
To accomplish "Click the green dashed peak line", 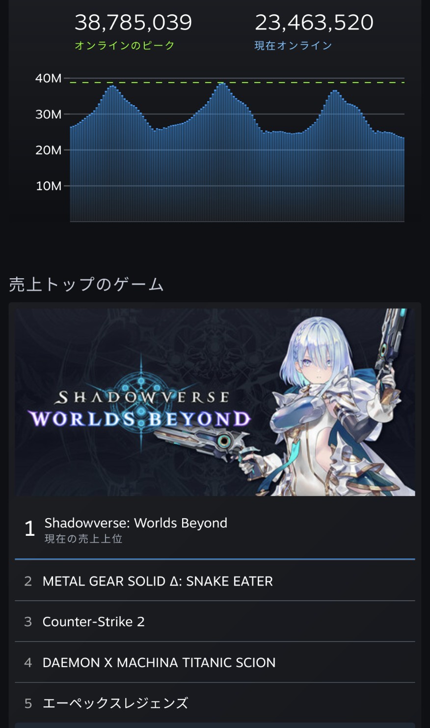I will [237, 82].
